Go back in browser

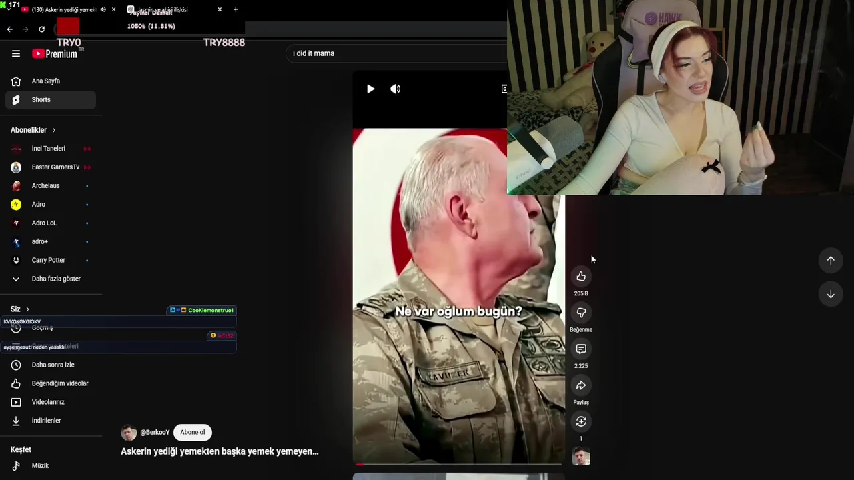9,29
